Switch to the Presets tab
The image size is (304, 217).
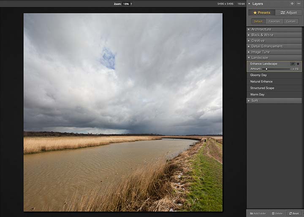pos(262,13)
